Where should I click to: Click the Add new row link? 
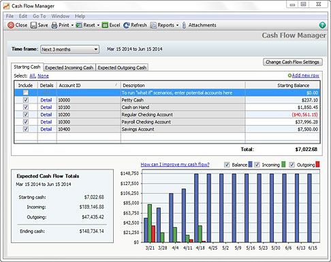305,76
